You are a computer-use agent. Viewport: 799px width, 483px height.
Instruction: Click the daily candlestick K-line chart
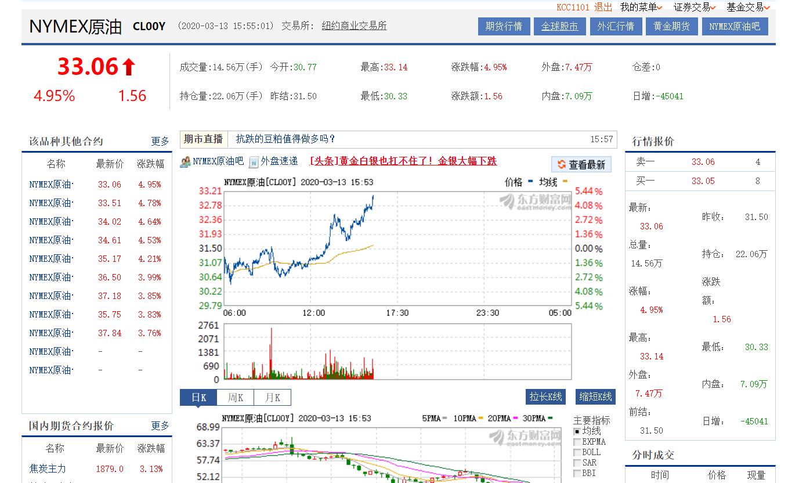393,455
